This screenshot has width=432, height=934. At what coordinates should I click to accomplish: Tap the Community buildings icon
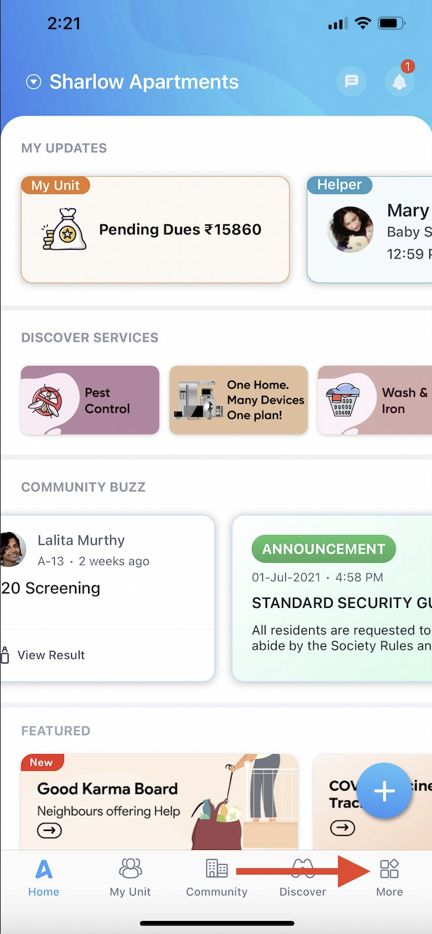coord(217,869)
